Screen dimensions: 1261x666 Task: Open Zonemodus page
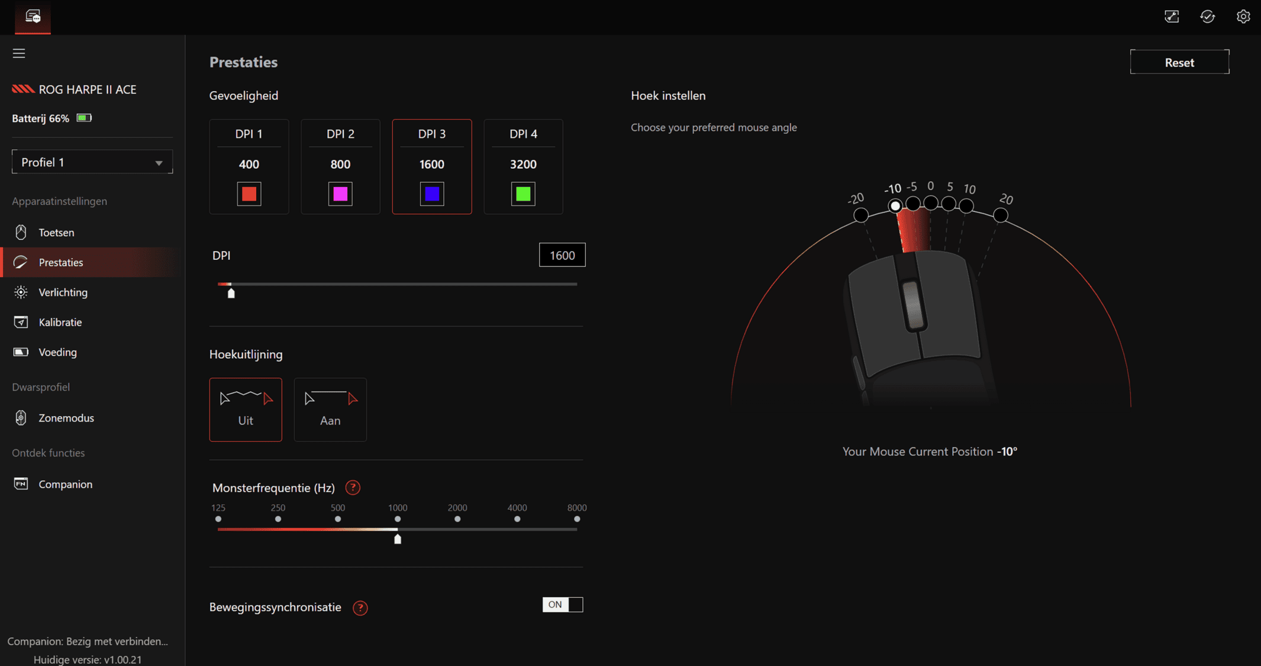click(92, 417)
